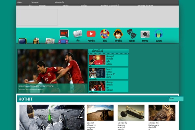This screenshot has height=130, width=195.
Task: Click the HOTHIT section title
Action: click(25, 99)
